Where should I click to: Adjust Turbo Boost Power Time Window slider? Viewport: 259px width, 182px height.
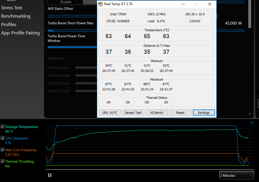click(72, 47)
